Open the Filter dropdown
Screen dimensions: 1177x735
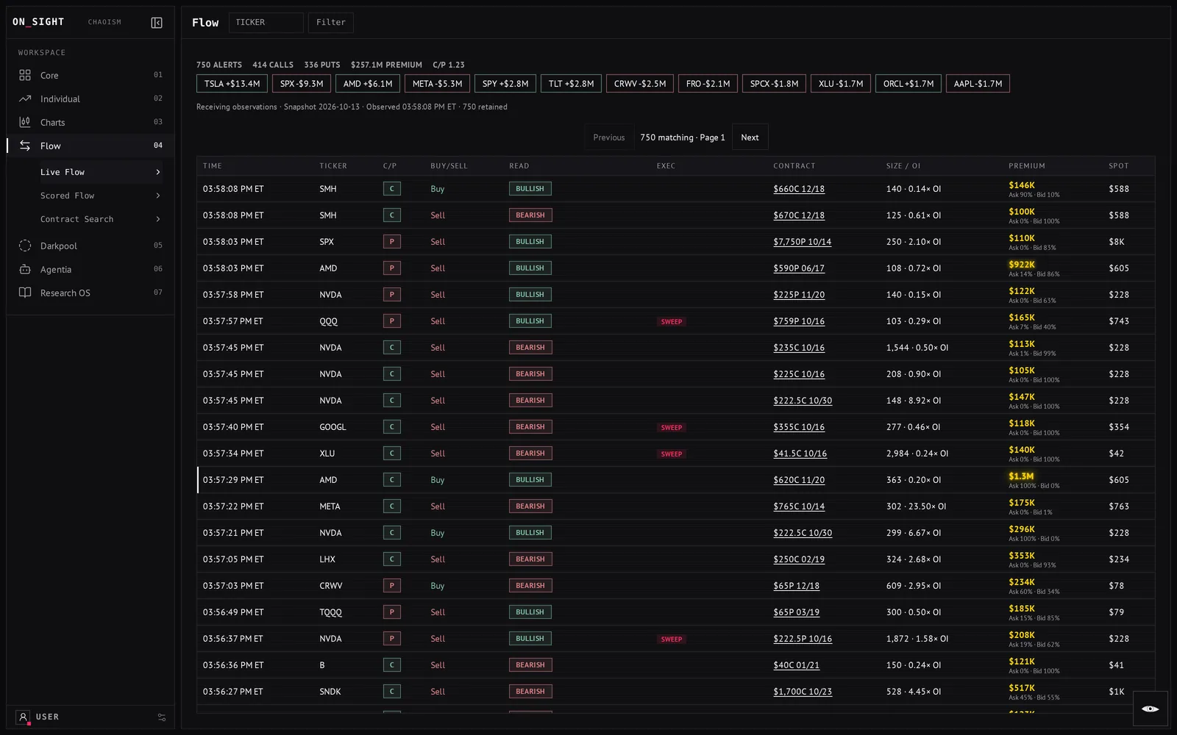[331, 23]
